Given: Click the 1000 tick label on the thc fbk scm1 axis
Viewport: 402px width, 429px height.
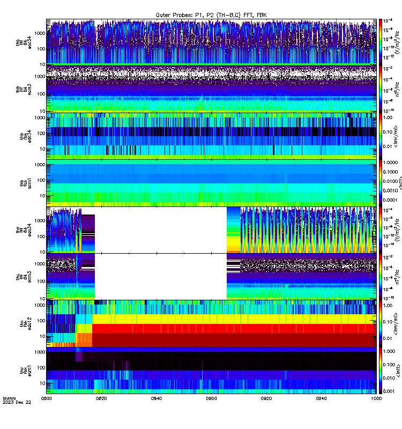Looking at the screenshot, I should pos(40,352).
